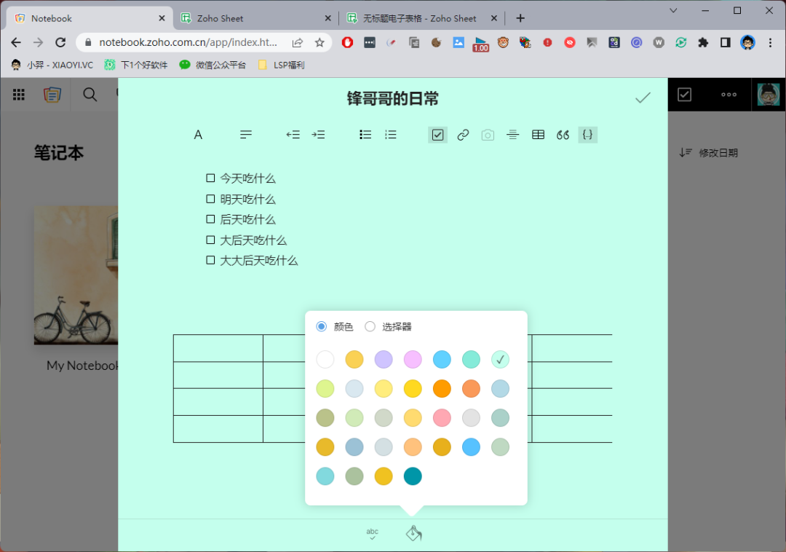
Task: Select the 选择器 radio button
Action: tap(370, 326)
